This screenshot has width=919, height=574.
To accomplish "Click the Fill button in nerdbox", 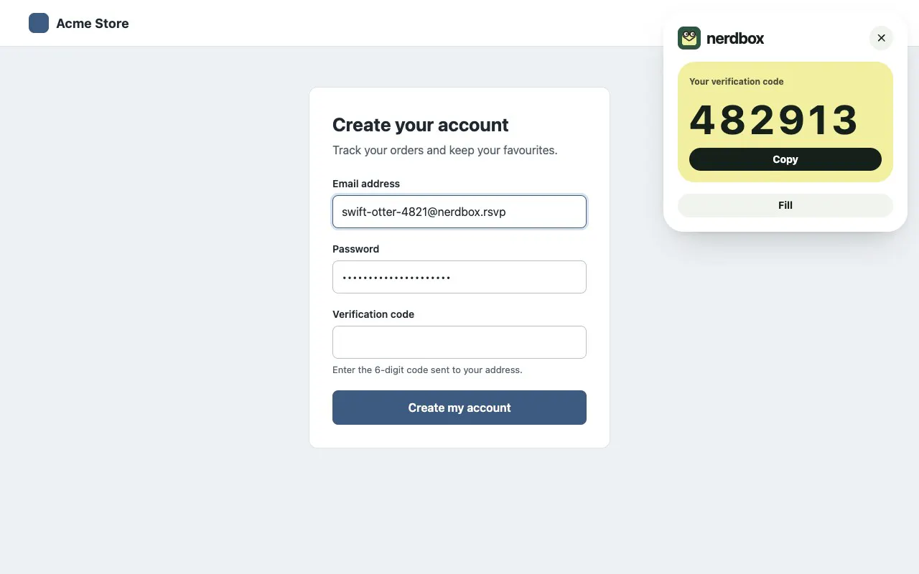I will click(785, 205).
